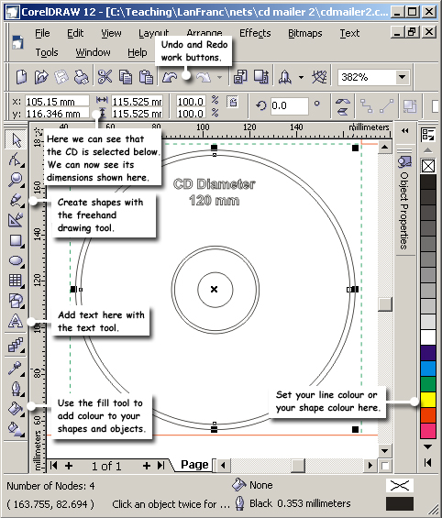Open the Tools menu
This screenshot has width=442, height=518.
[x=47, y=52]
